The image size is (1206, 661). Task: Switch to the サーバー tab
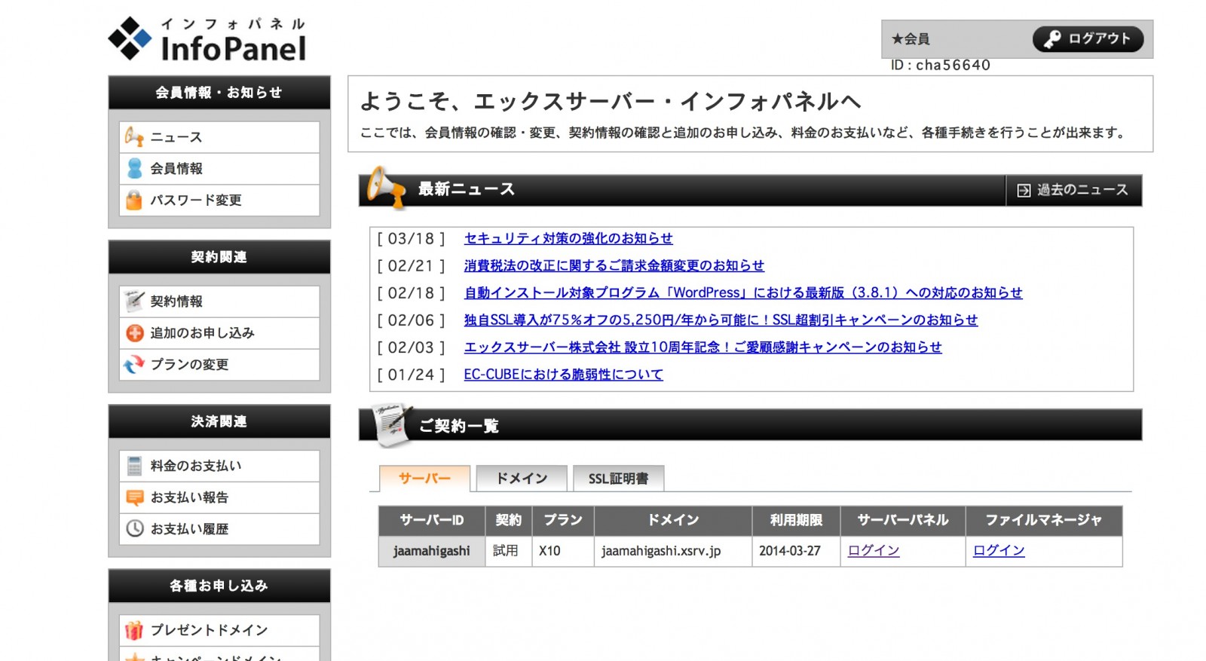point(424,478)
